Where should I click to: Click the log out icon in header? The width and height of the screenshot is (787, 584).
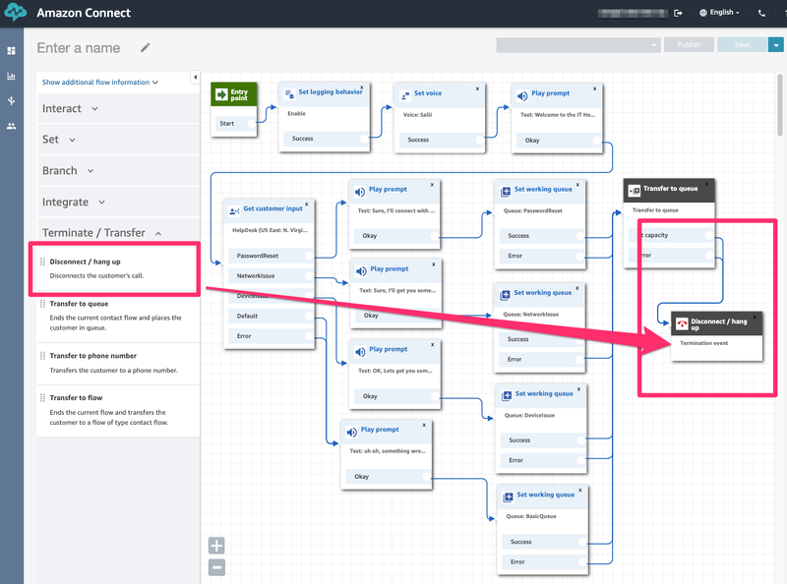point(678,13)
